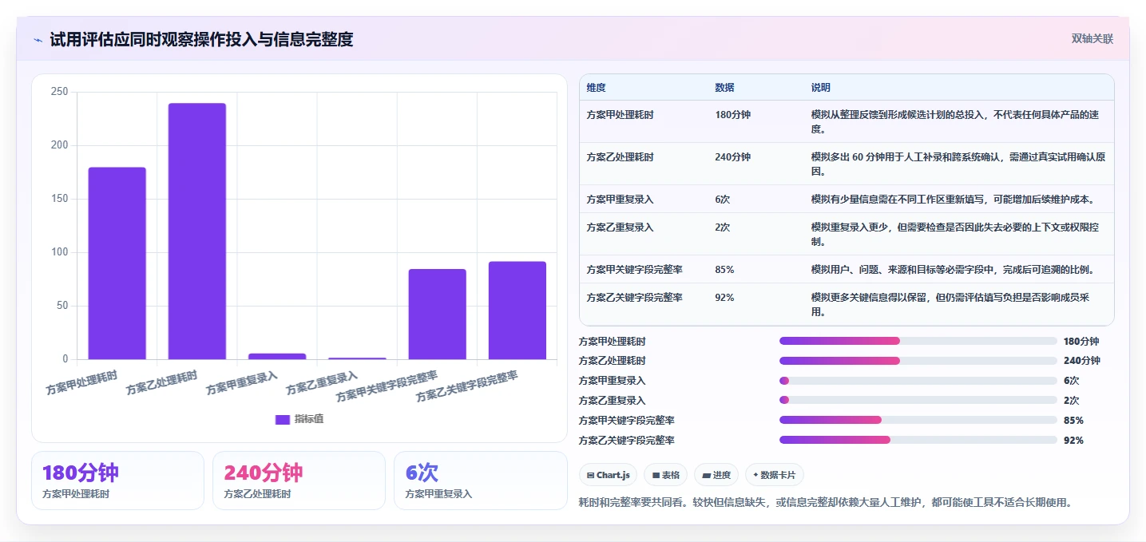Click the 方案甲处理耗时 progress bar
Image resolution: width=1146 pixels, height=542 pixels.
(x=918, y=341)
